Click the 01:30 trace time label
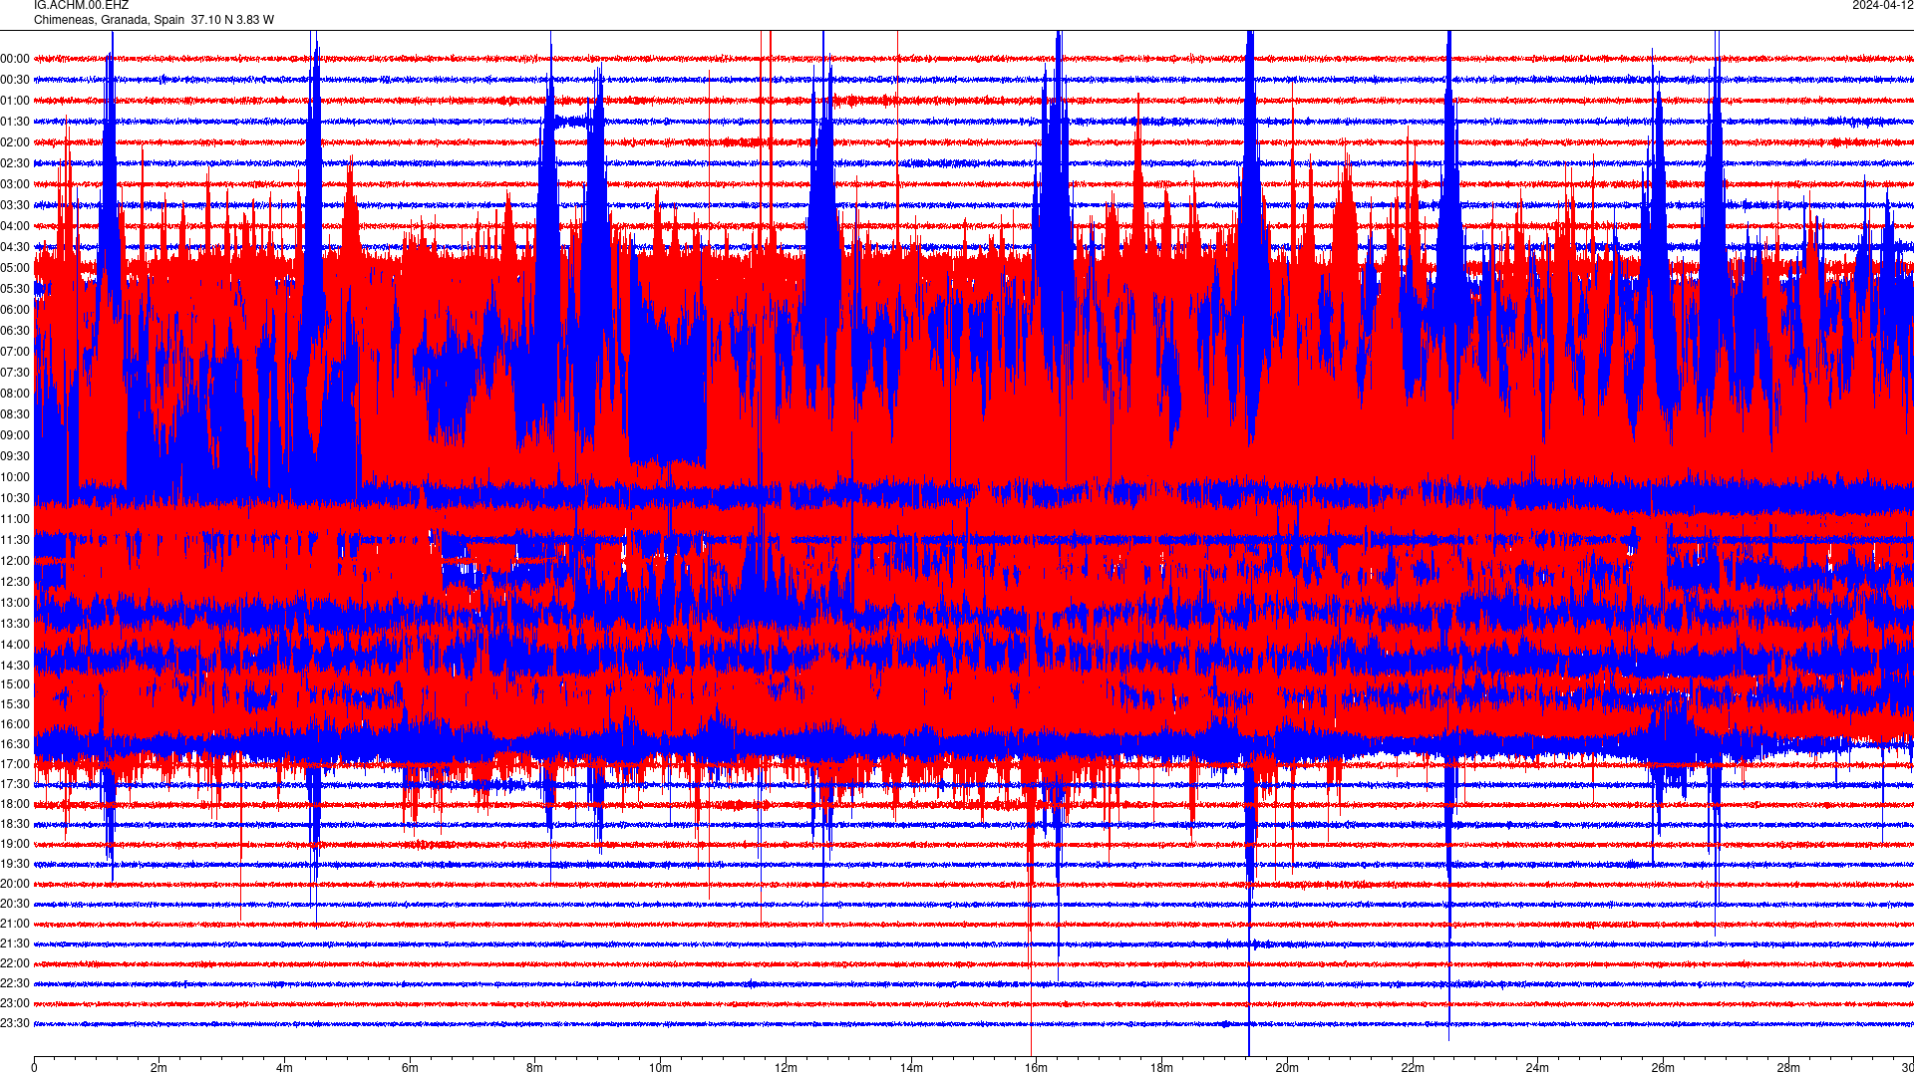Viewport: 1914px width, 1076px height. click(x=15, y=122)
